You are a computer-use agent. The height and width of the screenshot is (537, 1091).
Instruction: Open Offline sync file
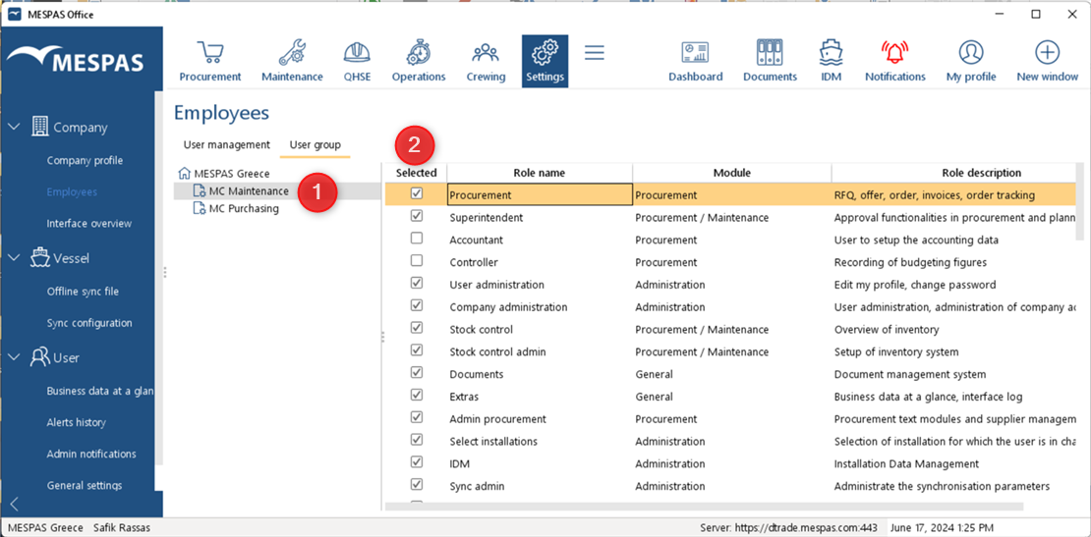(83, 292)
